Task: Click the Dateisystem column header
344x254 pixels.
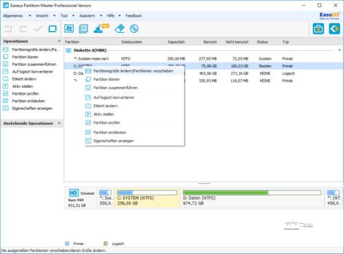Action: [x=131, y=42]
